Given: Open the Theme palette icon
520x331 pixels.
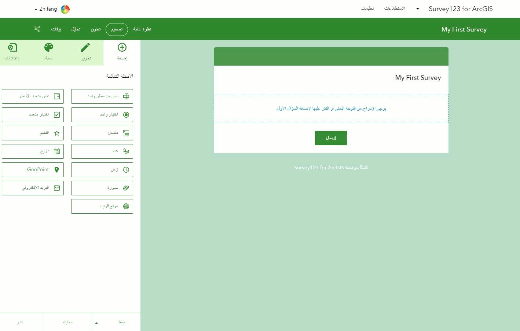Looking at the screenshot, I should click(49, 47).
